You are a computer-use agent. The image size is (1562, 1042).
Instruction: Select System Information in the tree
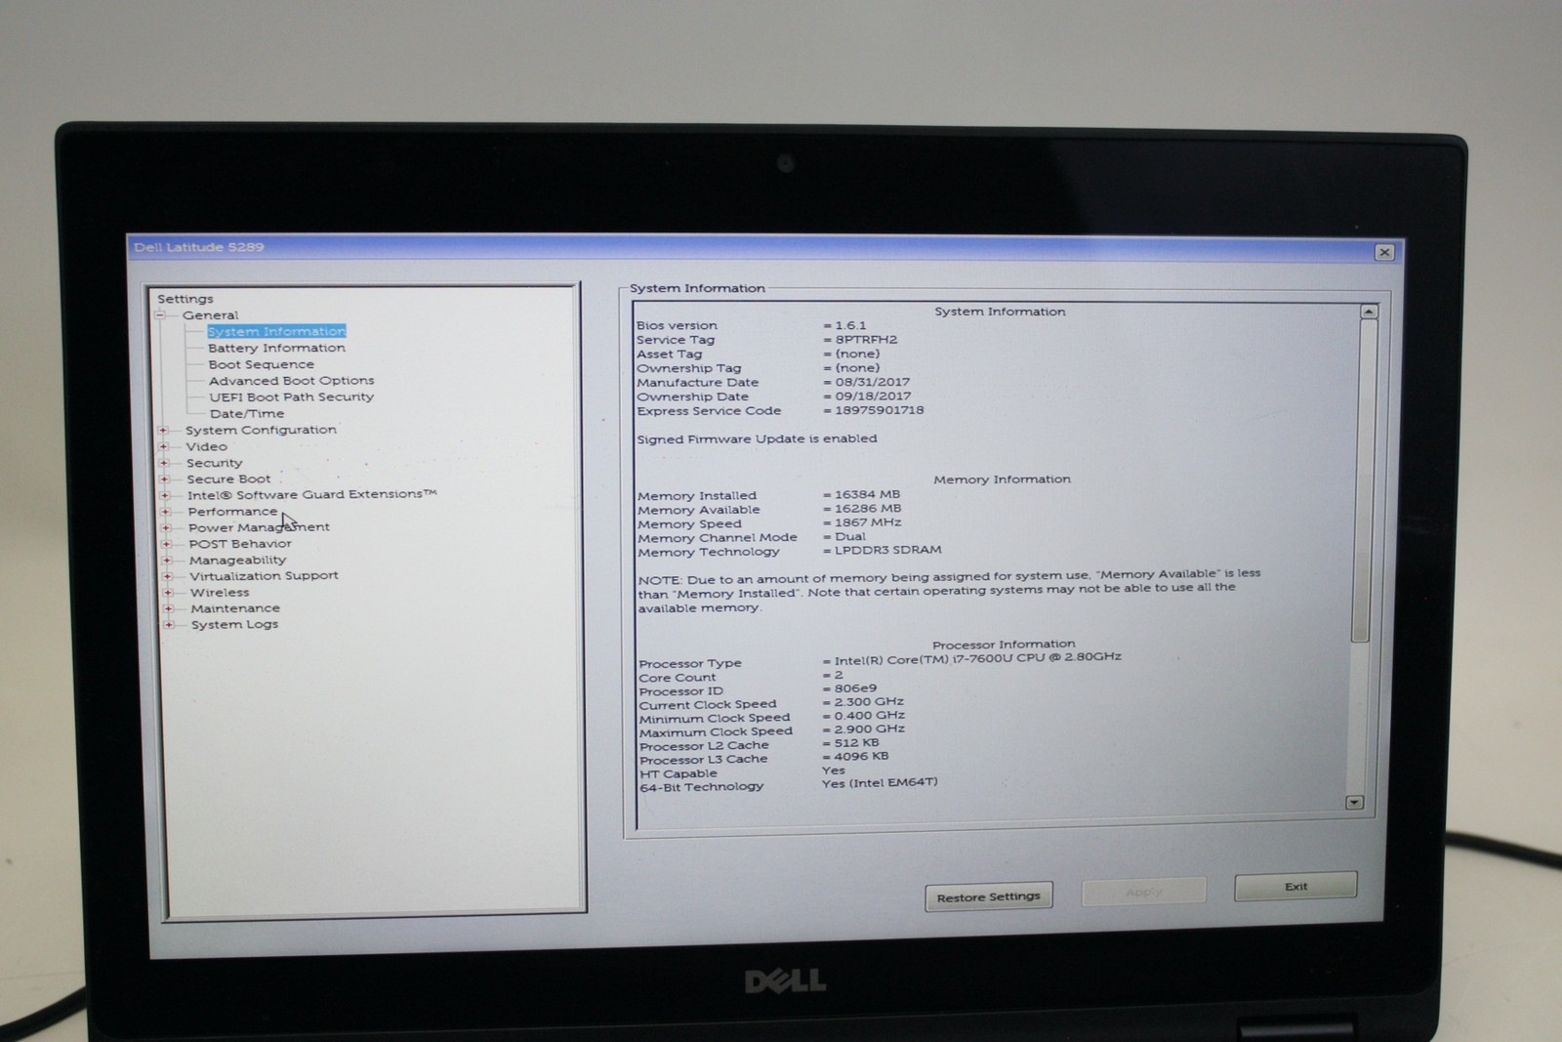pyautogui.click(x=276, y=331)
